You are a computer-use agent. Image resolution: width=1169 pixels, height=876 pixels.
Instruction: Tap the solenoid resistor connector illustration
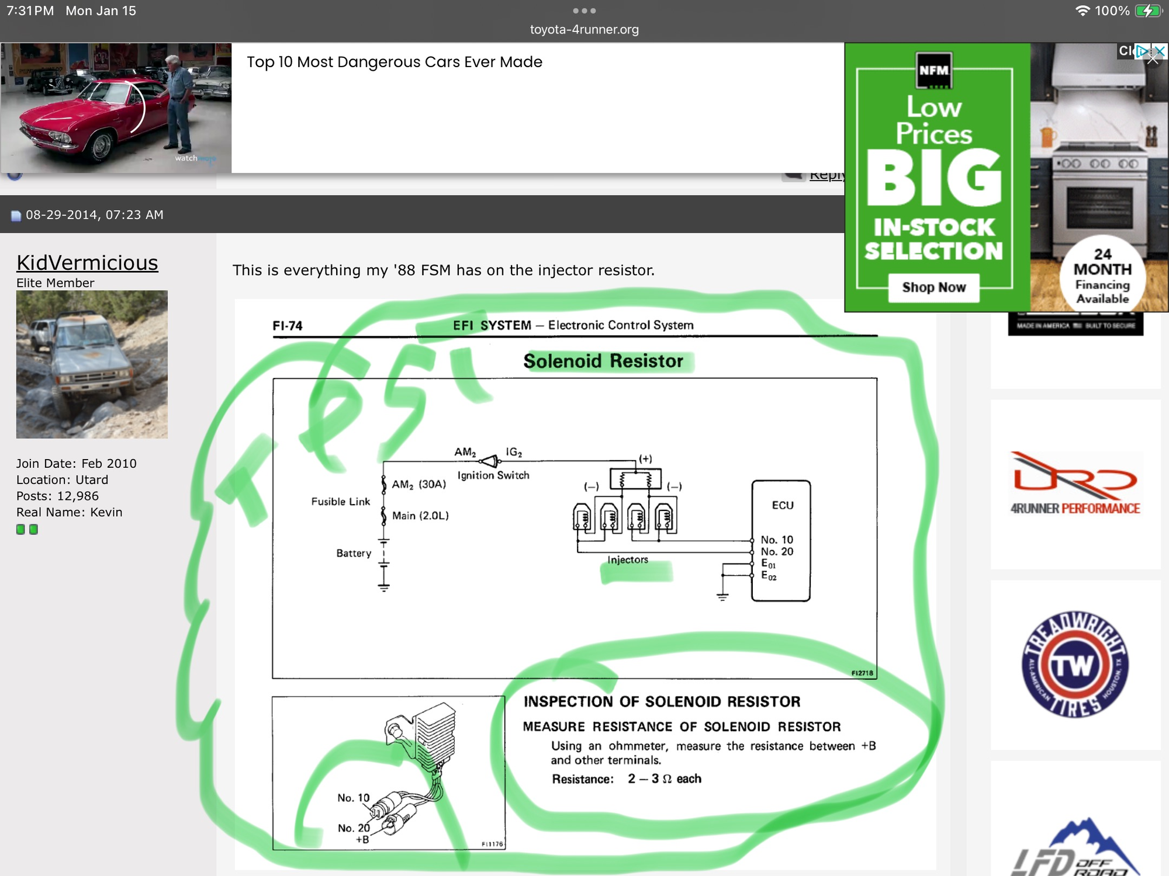click(x=388, y=772)
